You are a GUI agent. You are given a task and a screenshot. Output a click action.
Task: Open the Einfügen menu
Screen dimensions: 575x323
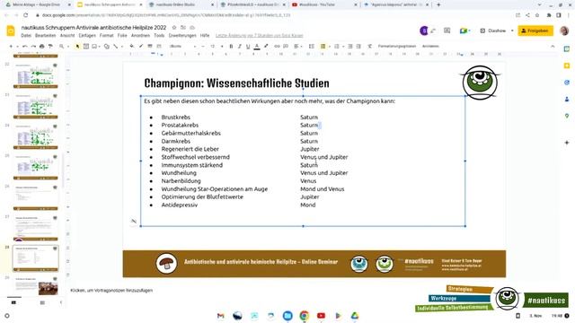pyautogui.click(x=87, y=36)
